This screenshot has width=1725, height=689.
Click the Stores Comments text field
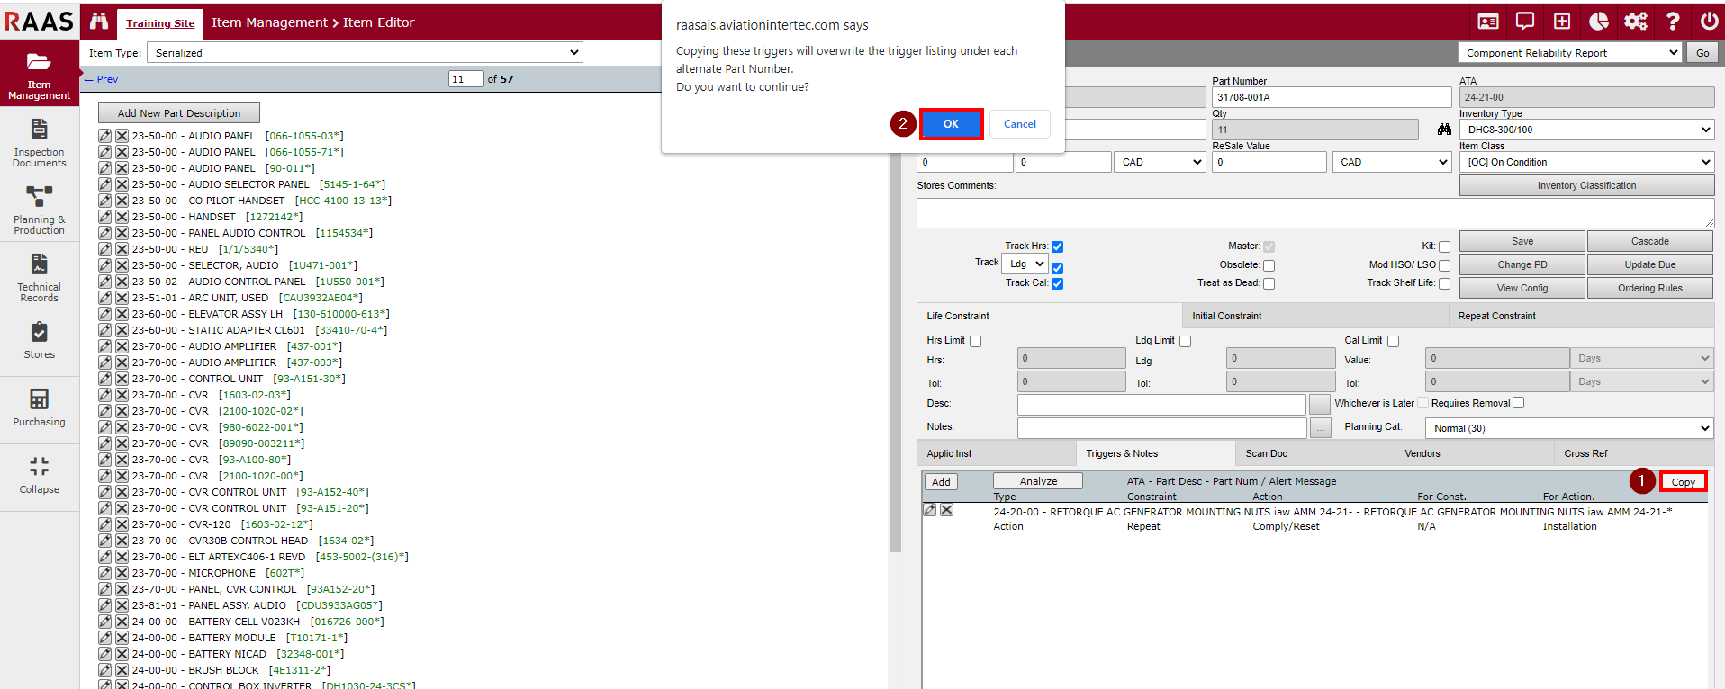[1314, 213]
